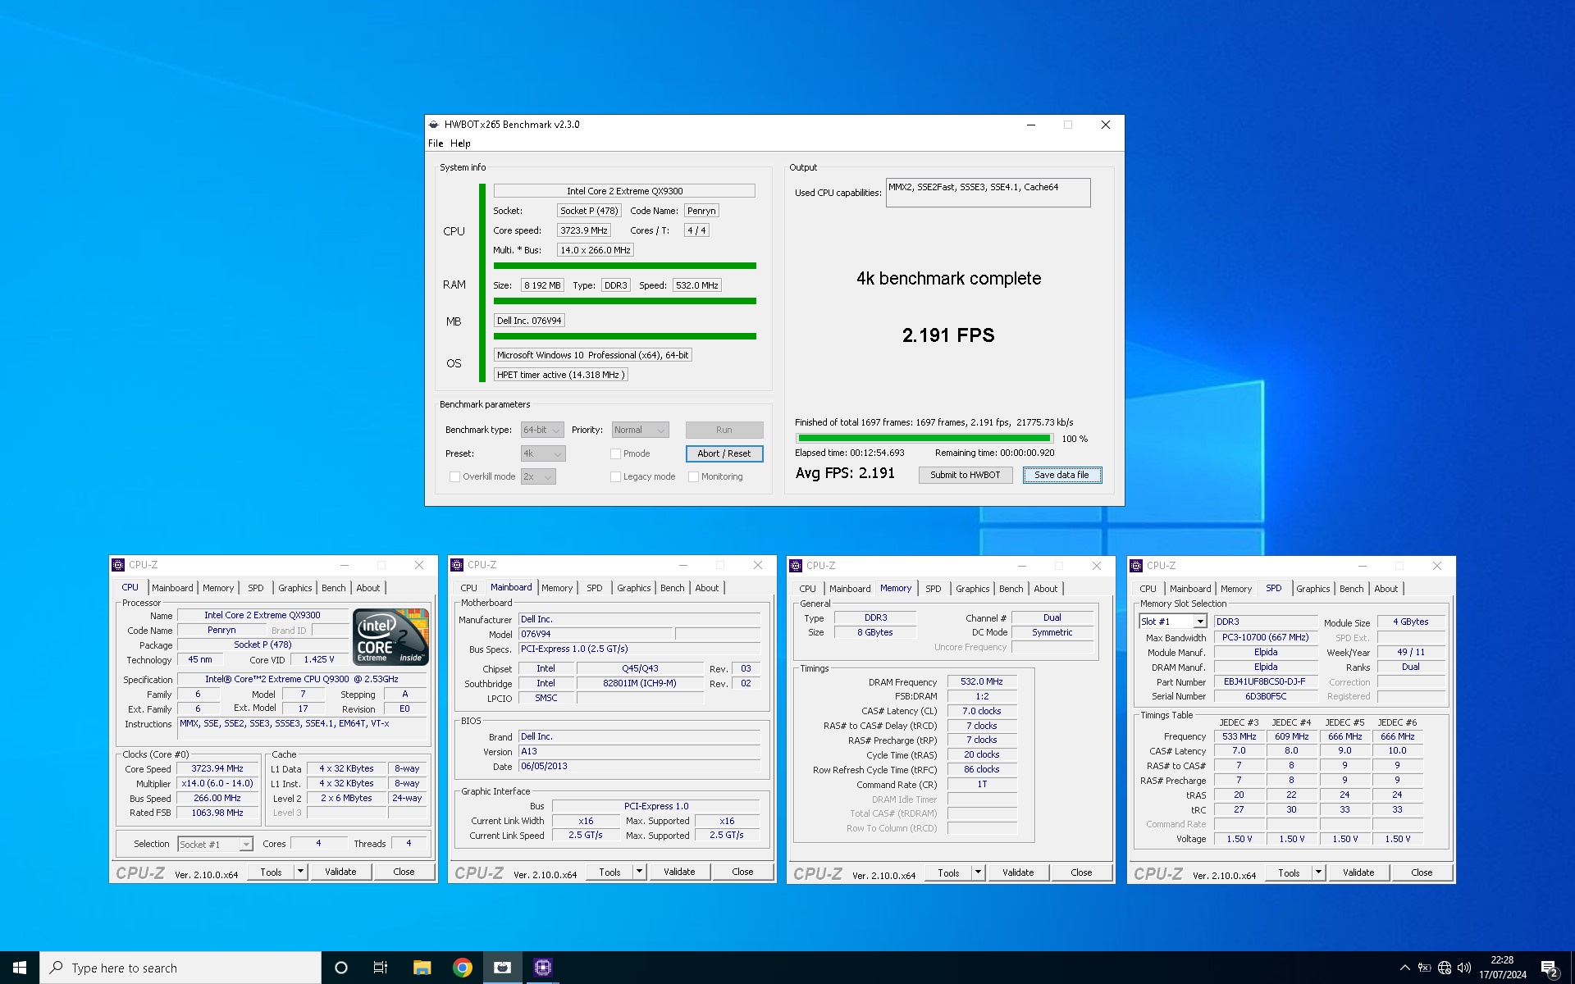This screenshot has width=1575, height=984.
Task: Switch to HWBOT x265 taskbar icon
Action: (x=502, y=968)
